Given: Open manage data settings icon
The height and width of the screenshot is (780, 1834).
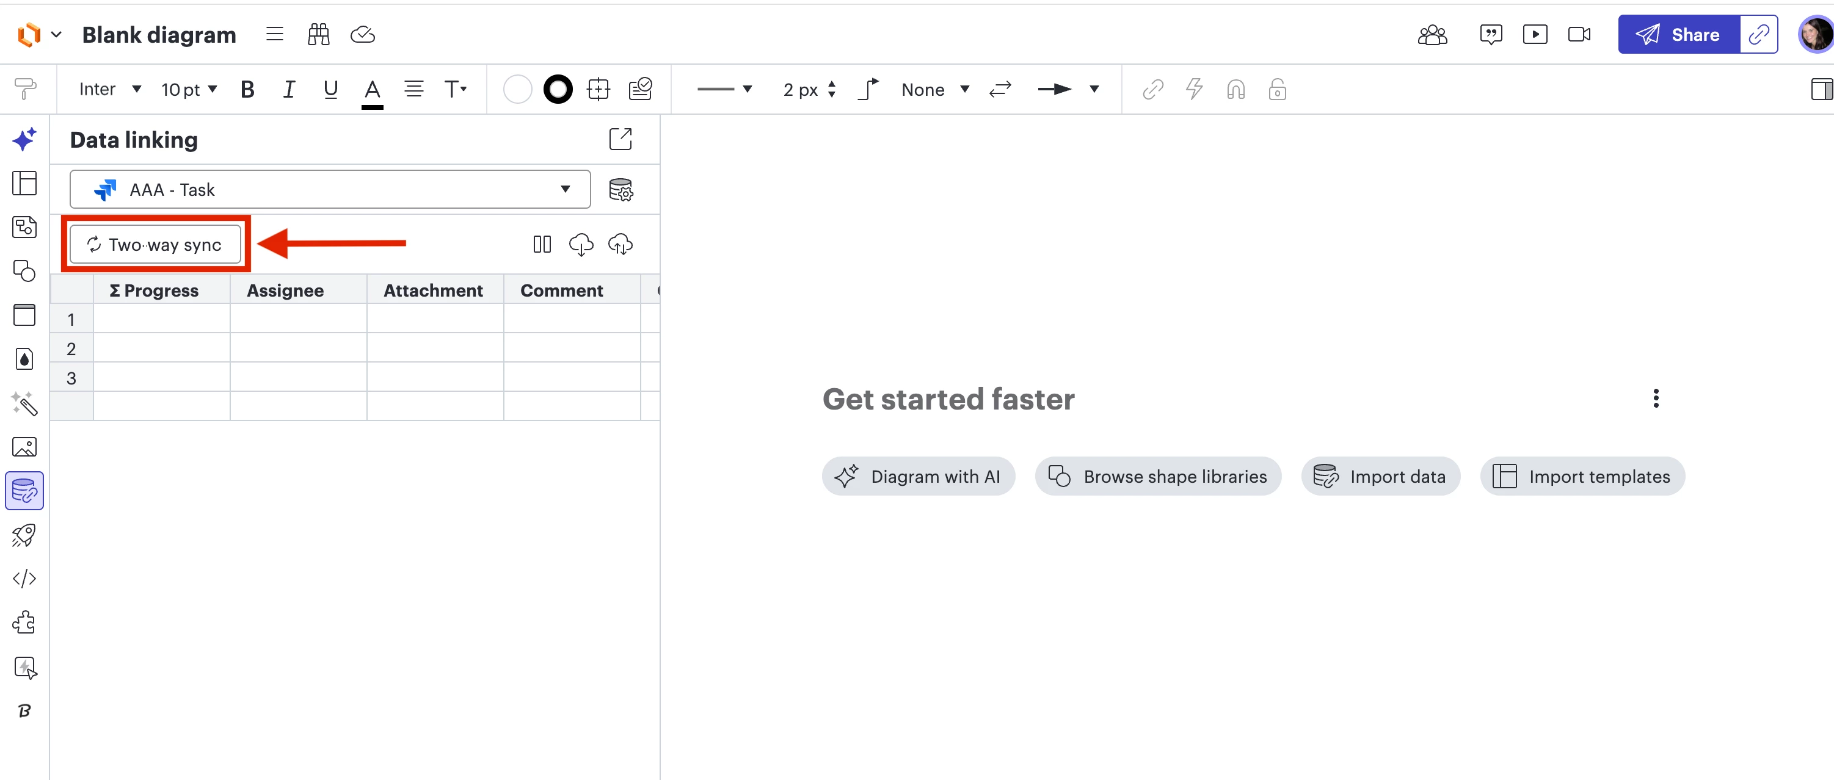Looking at the screenshot, I should 620,189.
